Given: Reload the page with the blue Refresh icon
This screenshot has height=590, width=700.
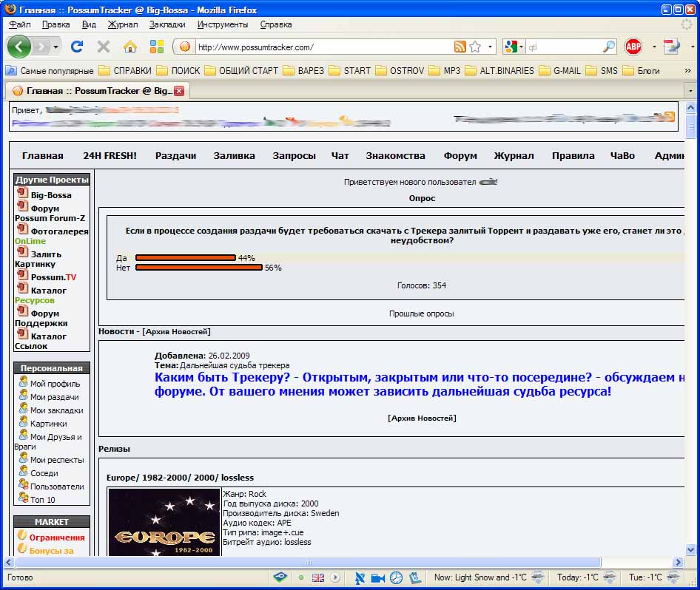Looking at the screenshot, I should pyautogui.click(x=77, y=47).
